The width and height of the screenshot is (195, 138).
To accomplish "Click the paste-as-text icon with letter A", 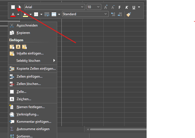I will [18, 47].
